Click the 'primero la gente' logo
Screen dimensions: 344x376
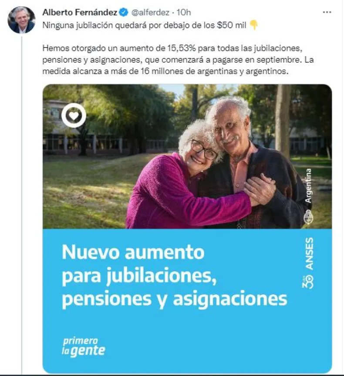click(84, 347)
